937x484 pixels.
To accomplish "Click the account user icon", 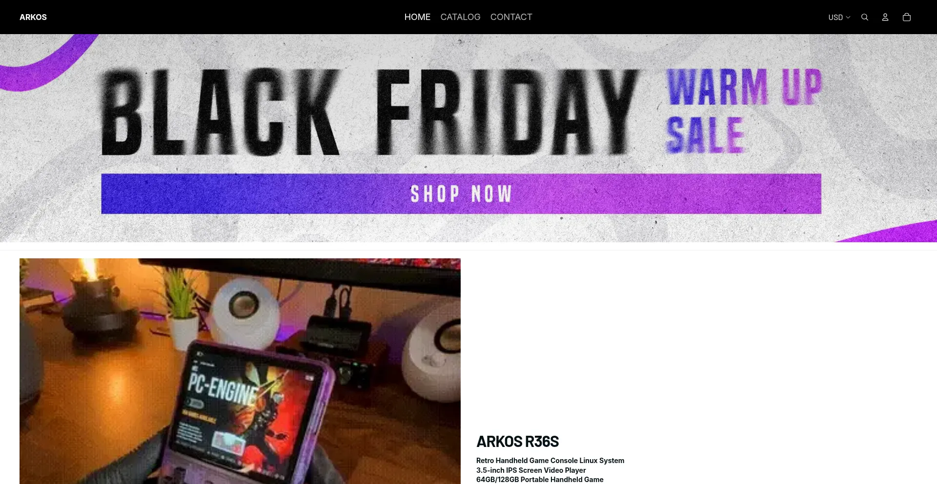I will (x=885, y=17).
